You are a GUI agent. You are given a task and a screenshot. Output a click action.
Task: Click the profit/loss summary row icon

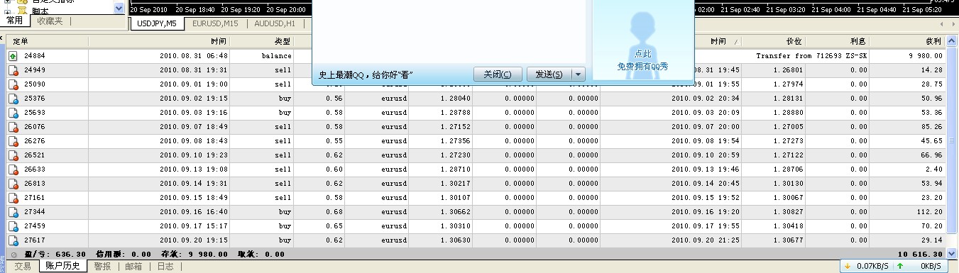[x=13, y=254]
